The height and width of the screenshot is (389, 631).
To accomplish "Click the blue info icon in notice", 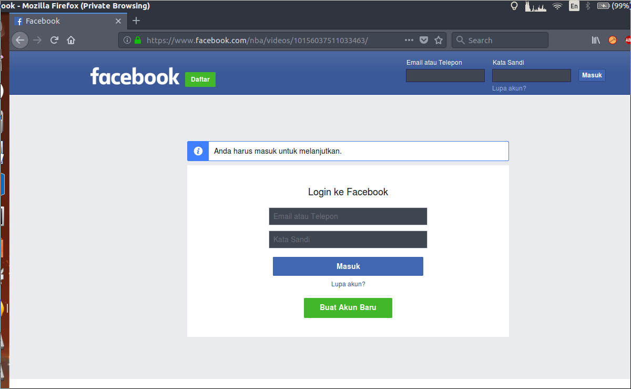I will (198, 151).
